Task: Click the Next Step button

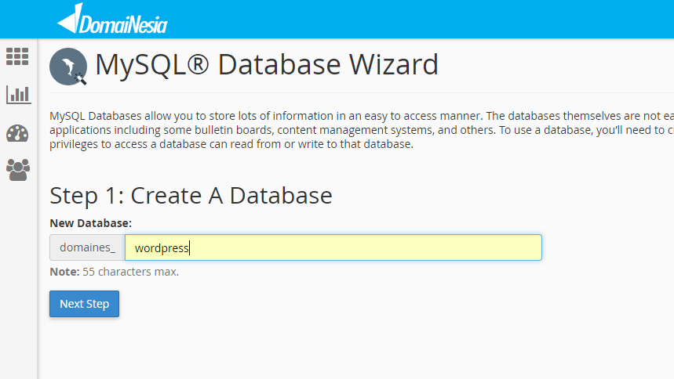Action: 84,304
